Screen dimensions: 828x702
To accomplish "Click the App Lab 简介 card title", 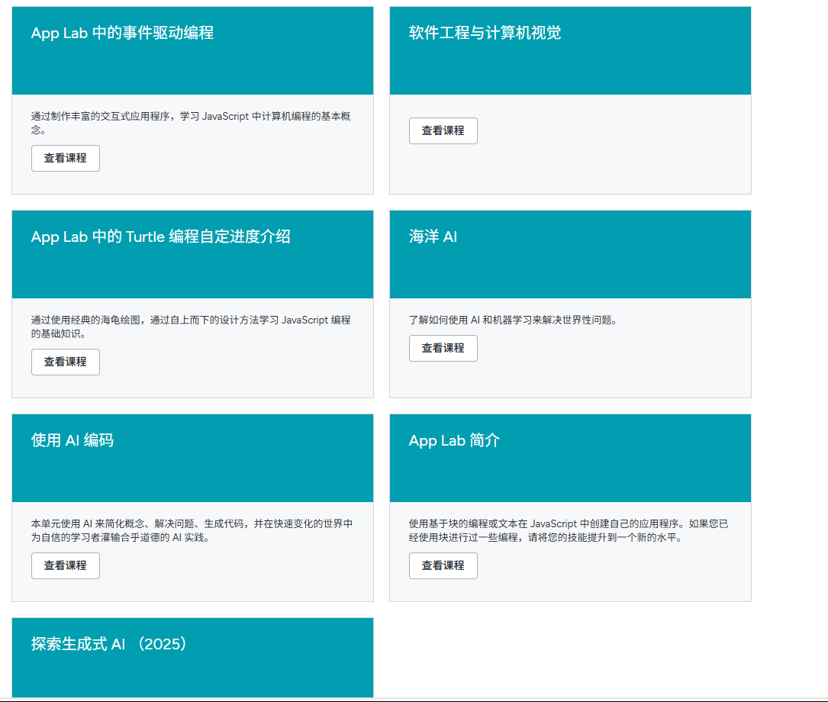I will pos(454,440).
